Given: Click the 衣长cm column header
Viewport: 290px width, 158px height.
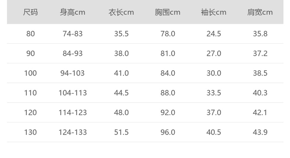Looking at the screenshot, I should pyautogui.click(x=121, y=12).
